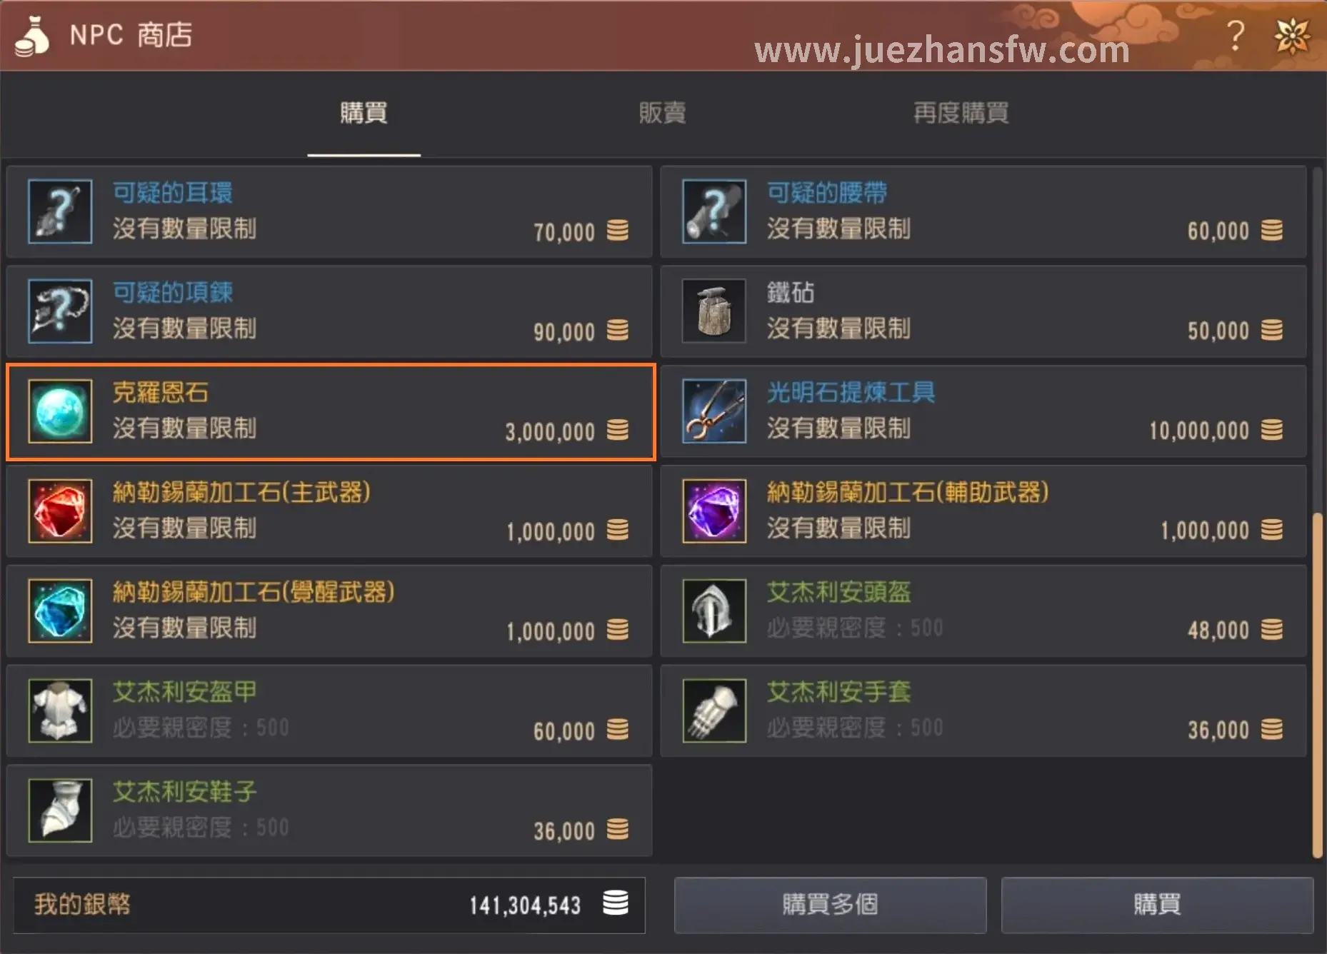Open the 購買 tab
The height and width of the screenshot is (954, 1327).
(364, 113)
